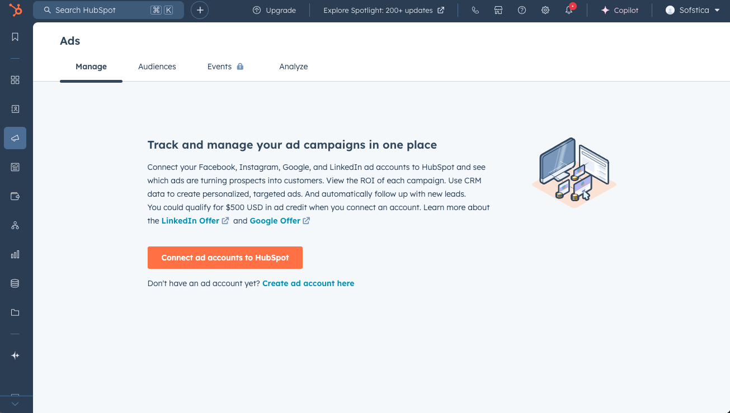Screen dimensions: 730x413
Task: Open the Automation workflows icon in the sidebar
Action: tap(15, 225)
